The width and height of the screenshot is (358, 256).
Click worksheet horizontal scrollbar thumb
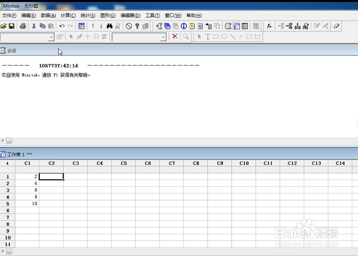pyautogui.click(x=9, y=252)
